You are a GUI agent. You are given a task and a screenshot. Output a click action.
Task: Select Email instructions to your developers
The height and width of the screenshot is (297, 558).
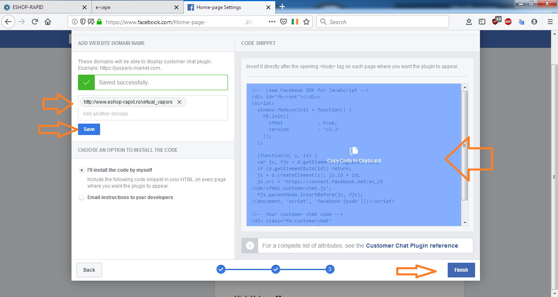82,197
